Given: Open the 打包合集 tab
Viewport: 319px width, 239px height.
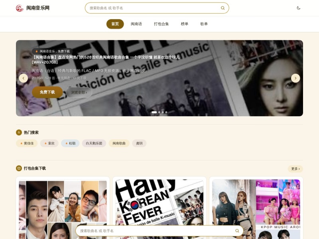Looking at the screenshot, I should click(161, 24).
